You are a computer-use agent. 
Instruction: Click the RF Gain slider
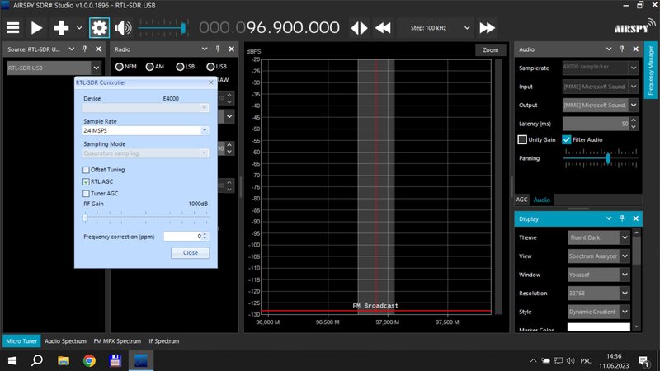pos(146,218)
